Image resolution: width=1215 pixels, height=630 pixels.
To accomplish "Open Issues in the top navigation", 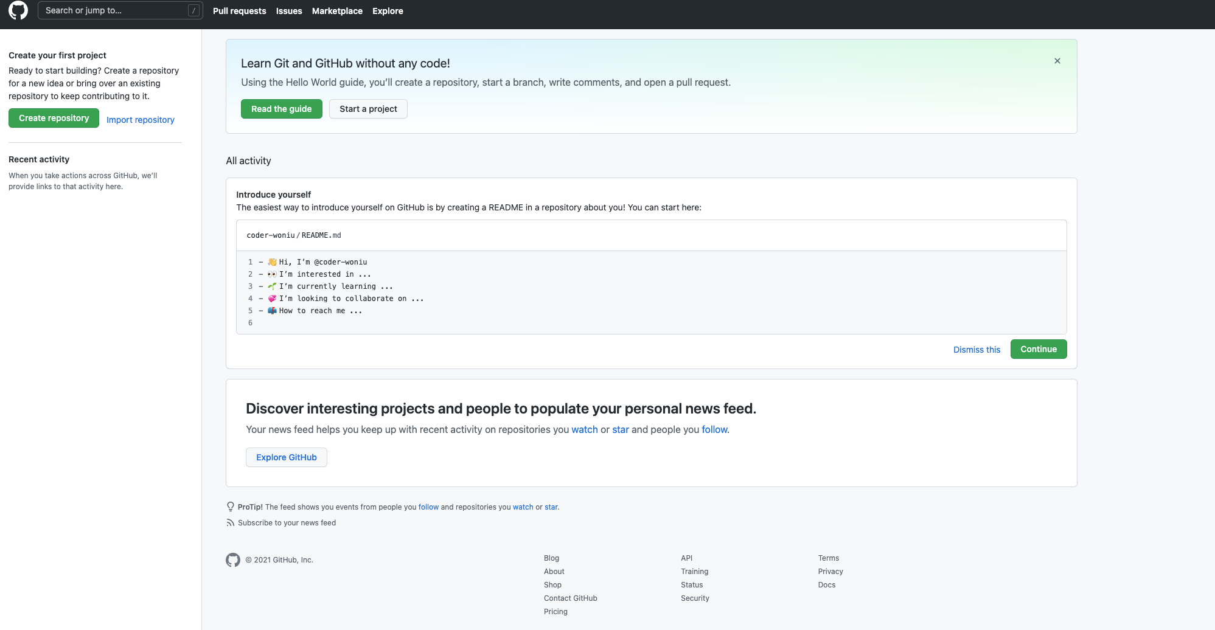I will tap(289, 11).
